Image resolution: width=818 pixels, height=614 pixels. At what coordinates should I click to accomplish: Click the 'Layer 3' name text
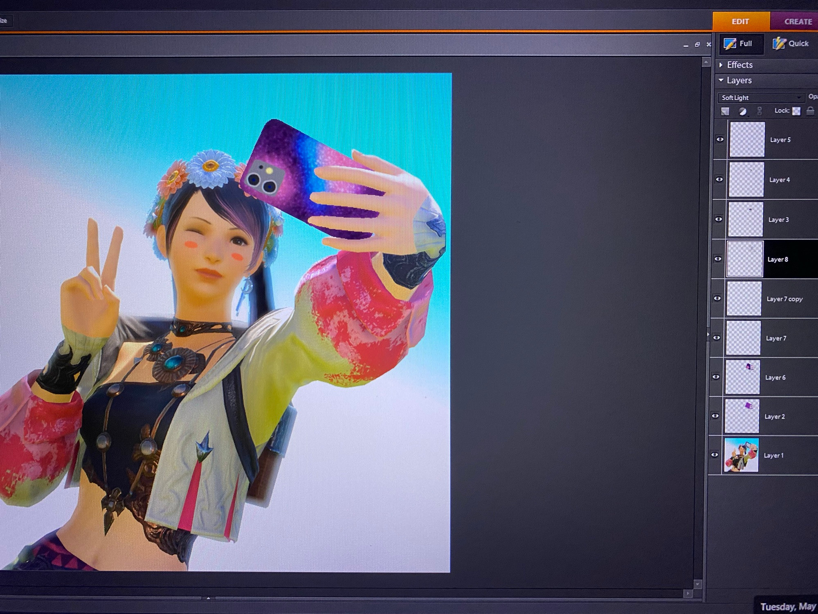[x=778, y=219]
